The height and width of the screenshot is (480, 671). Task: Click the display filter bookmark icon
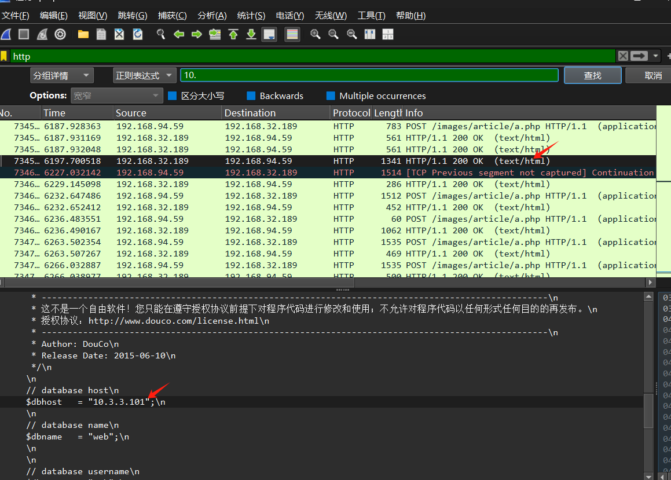coord(4,56)
